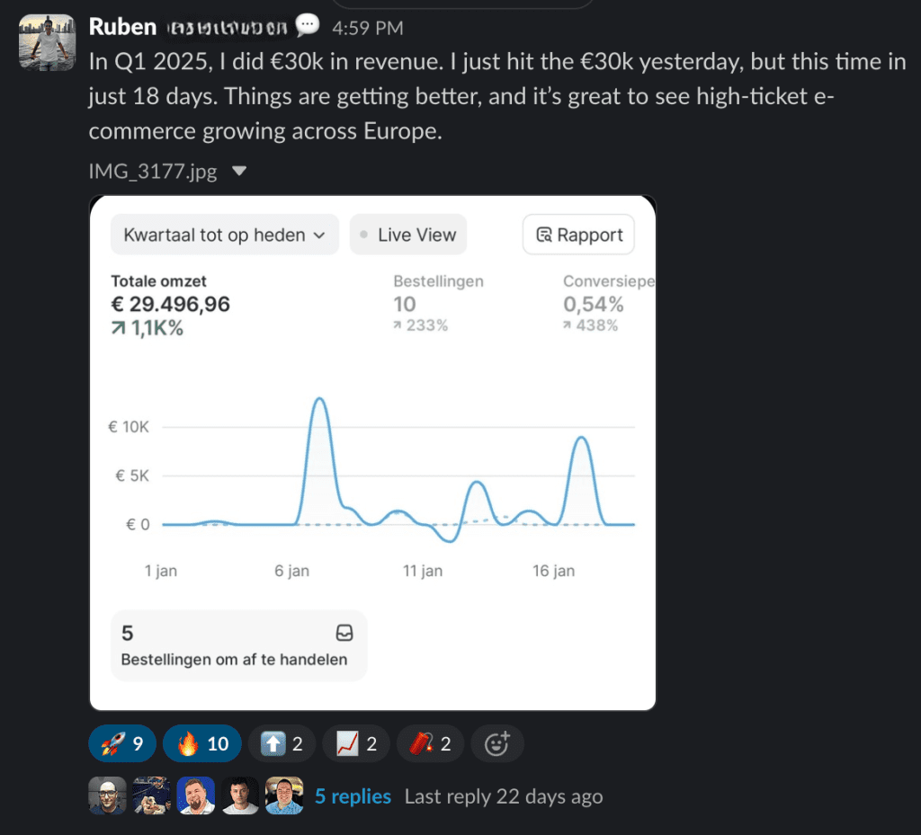Click the chart increasing emoji reaction
The image size is (921, 835).
point(354,743)
